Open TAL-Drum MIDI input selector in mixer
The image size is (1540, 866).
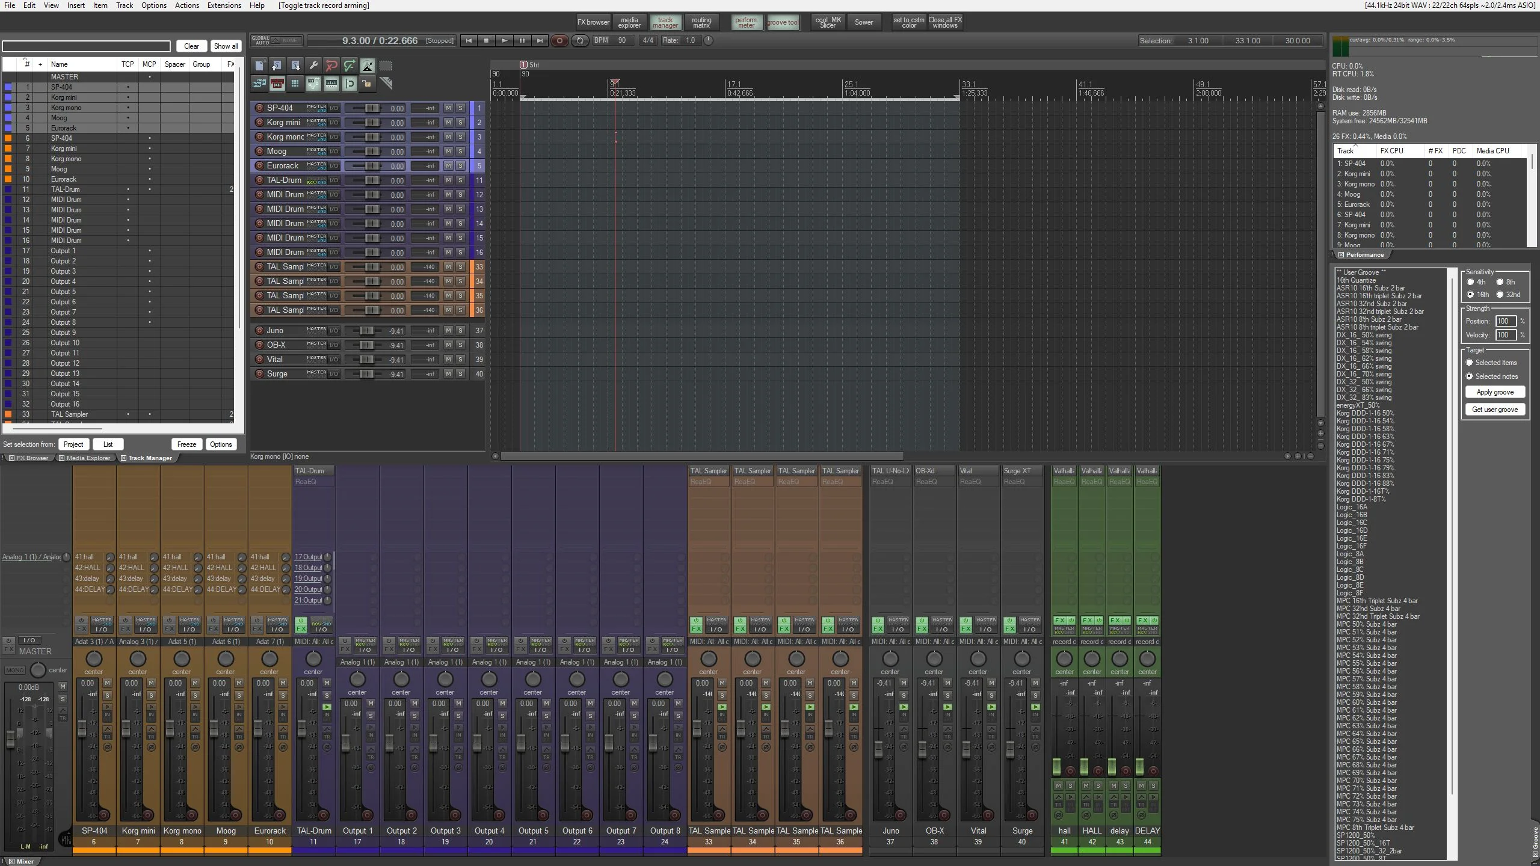313,642
